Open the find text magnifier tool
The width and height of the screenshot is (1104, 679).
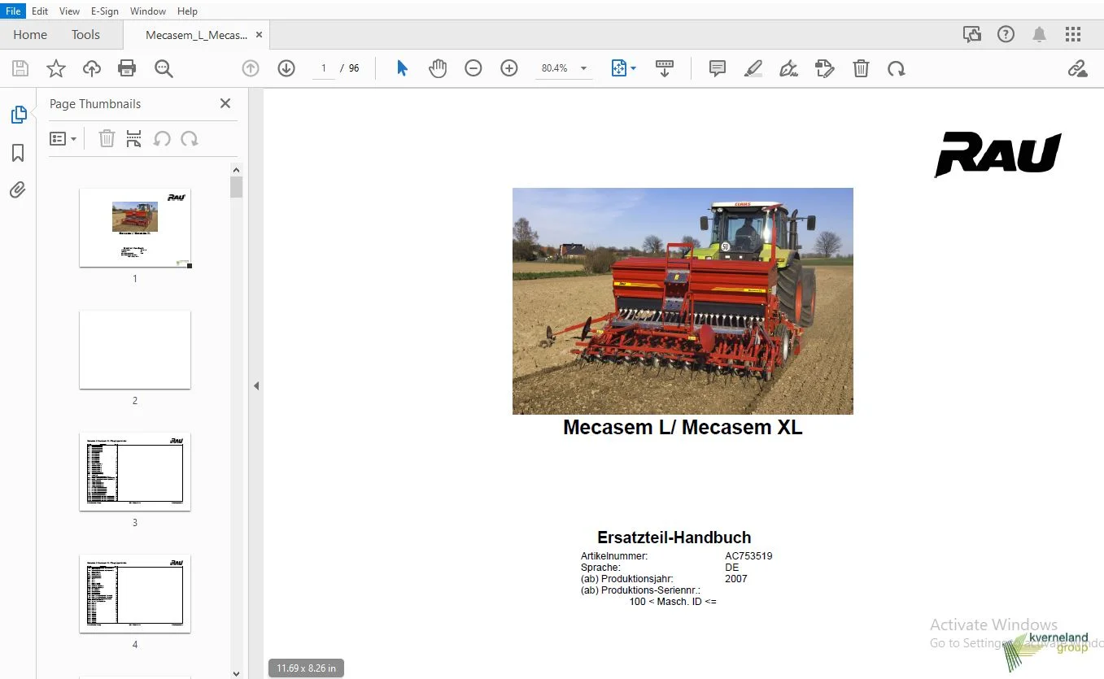point(164,69)
